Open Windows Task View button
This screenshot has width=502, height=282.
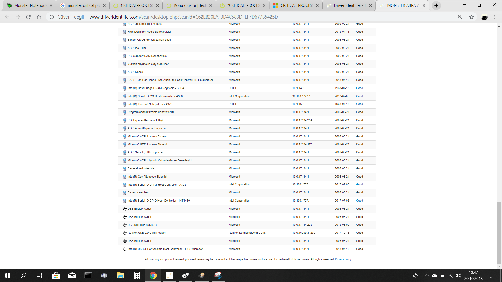click(39, 275)
